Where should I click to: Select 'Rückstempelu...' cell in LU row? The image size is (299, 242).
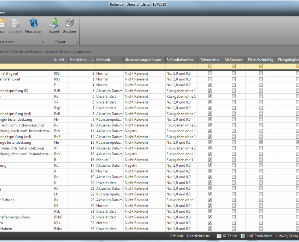tap(109, 194)
